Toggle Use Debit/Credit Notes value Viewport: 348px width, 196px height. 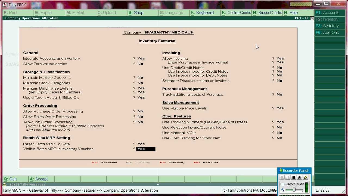tap(279, 68)
